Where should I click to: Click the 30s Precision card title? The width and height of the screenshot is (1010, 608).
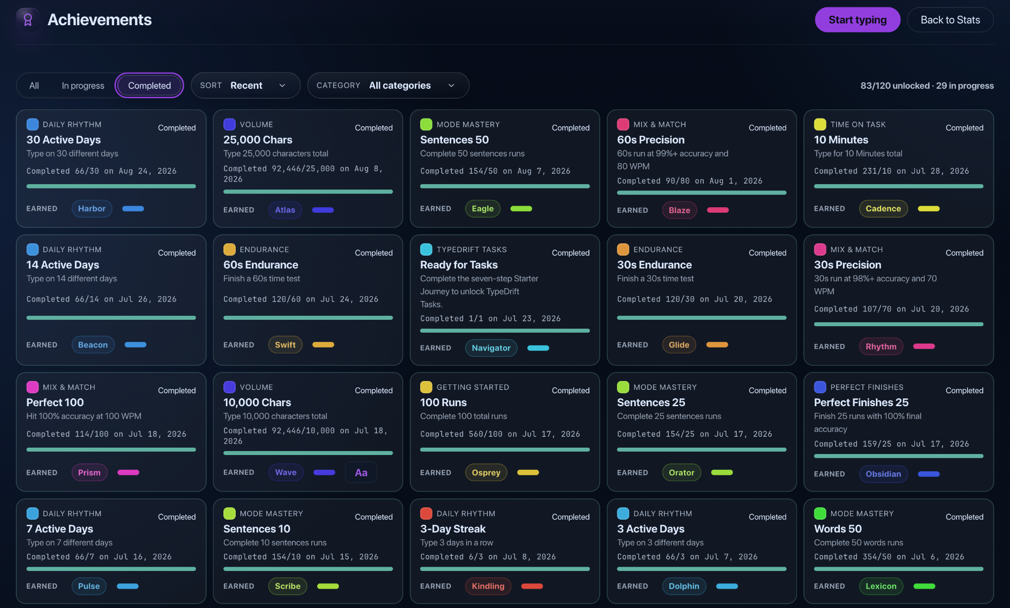[x=847, y=265]
